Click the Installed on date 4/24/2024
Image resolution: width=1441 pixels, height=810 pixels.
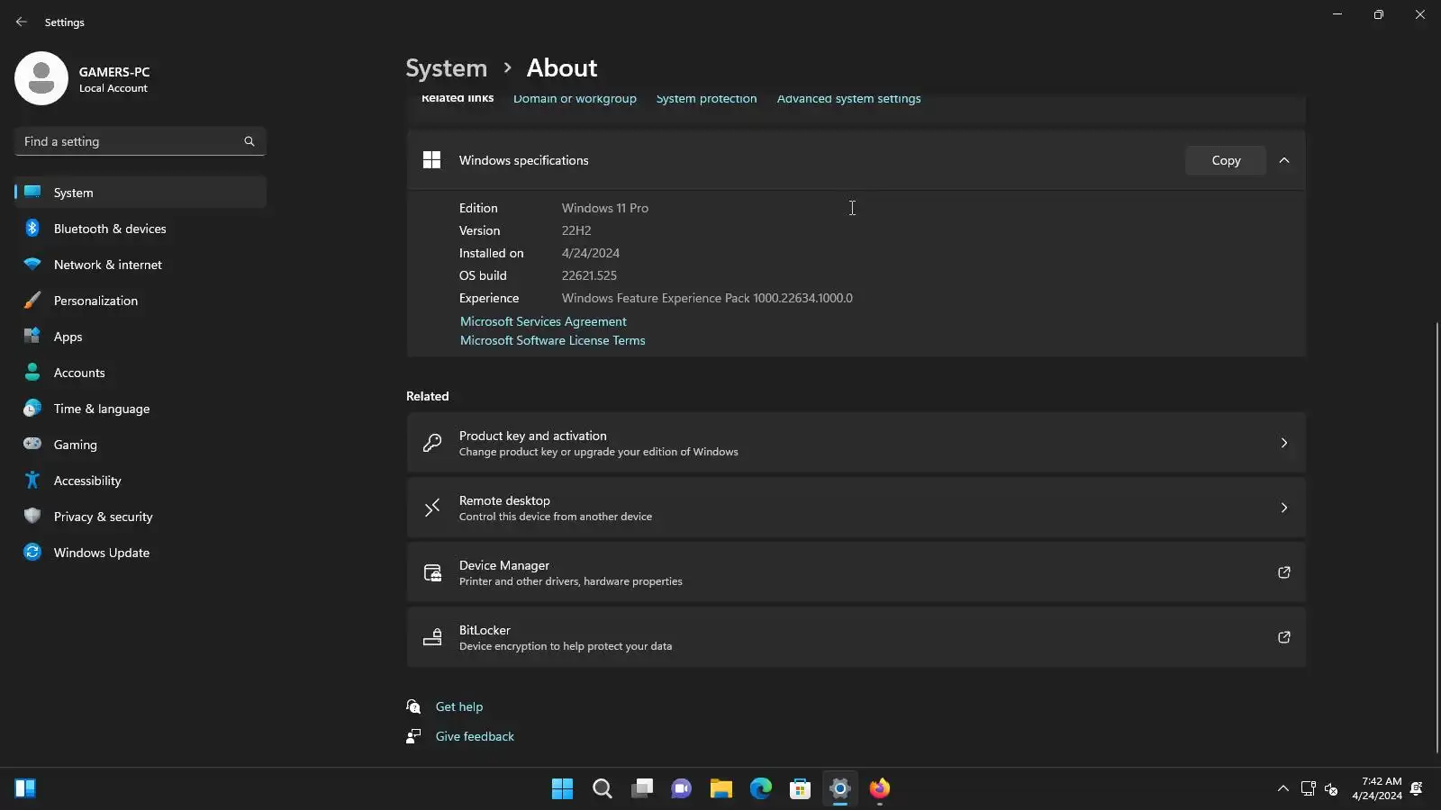[591, 253]
